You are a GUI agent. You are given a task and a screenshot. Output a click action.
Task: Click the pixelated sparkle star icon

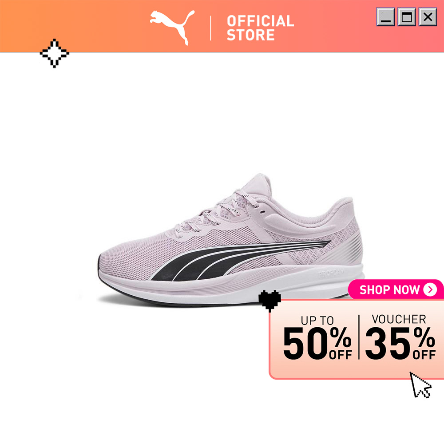click(54, 53)
